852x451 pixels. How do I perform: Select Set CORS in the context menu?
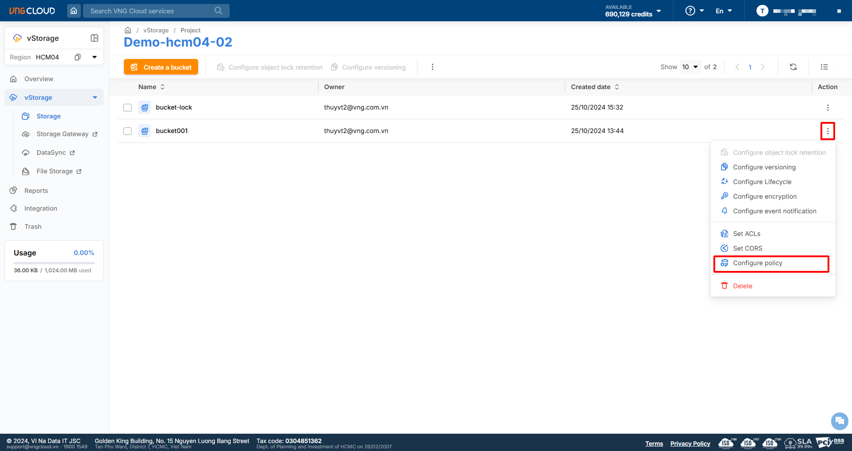(747, 248)
